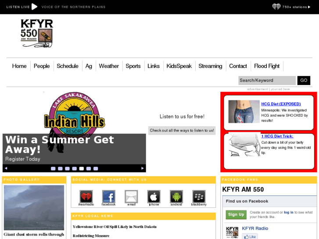The width and height of the screenshot is (319, 239).
Task: Open the HCG Diet (EXPOSED) ad link
Action: pyautogui.click(x=281, y=104)
